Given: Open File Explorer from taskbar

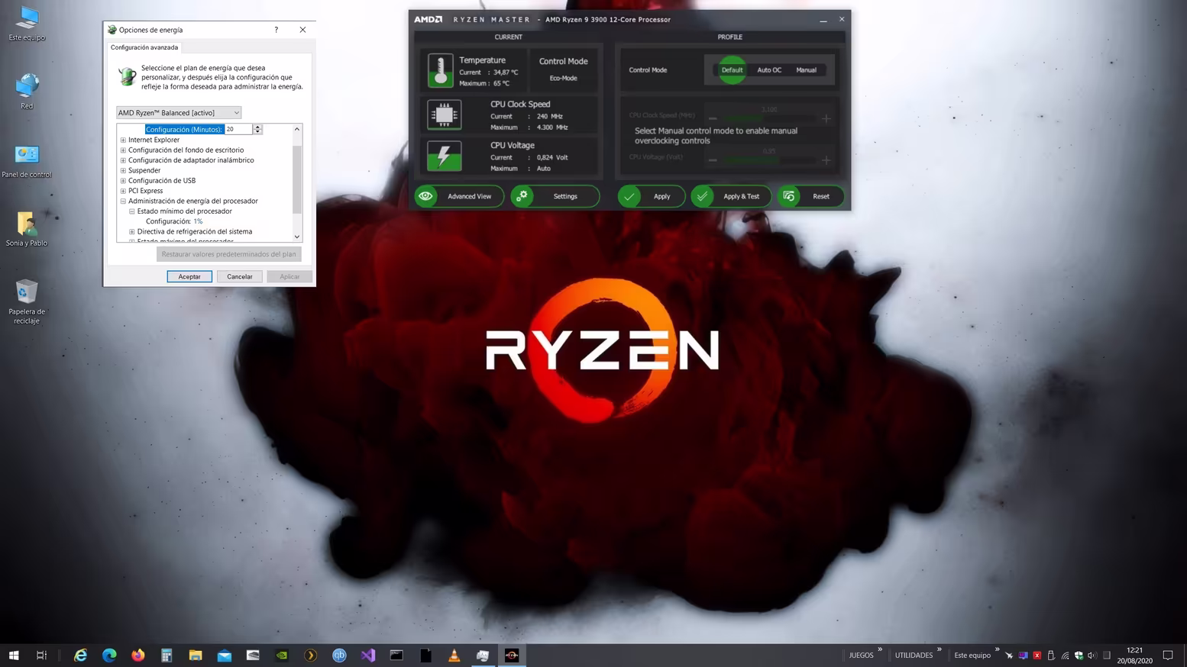Looking at the screenshot, I should 196,656.
